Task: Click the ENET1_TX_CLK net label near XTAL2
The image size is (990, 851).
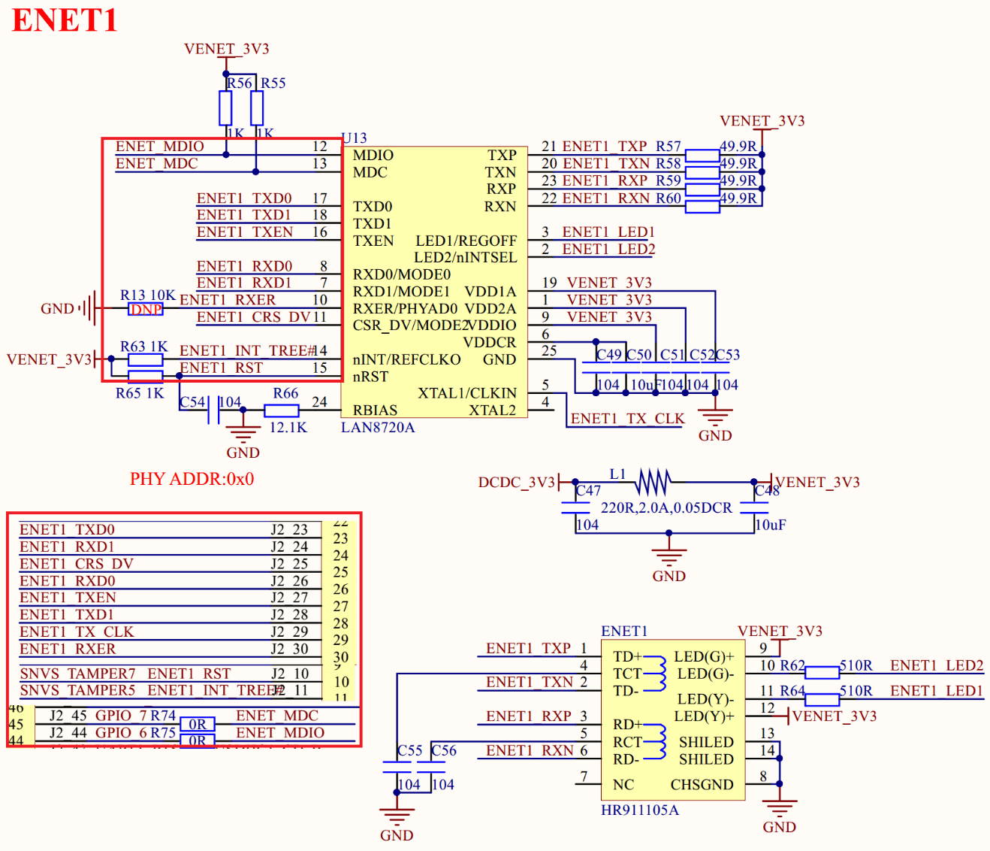Action: tap(627, 419)
